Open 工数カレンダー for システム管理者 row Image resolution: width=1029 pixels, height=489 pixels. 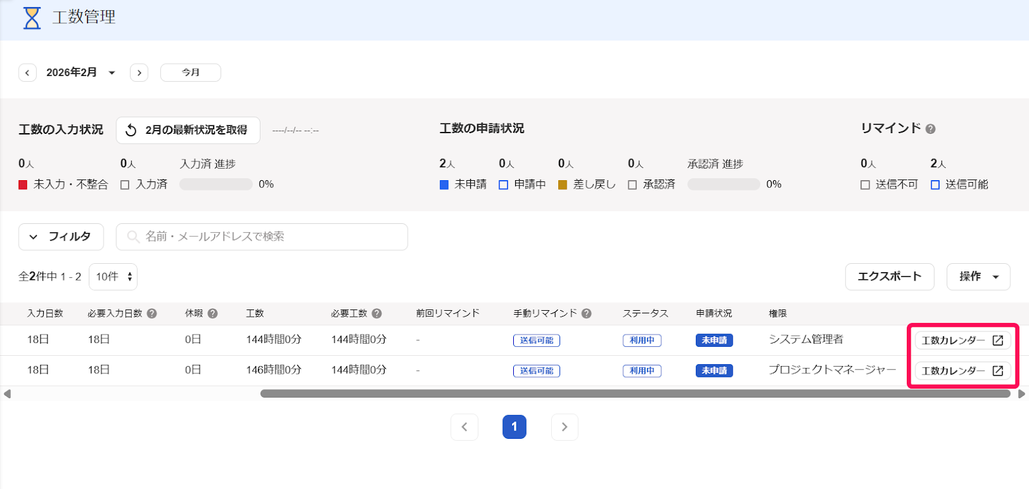[962, 340]
